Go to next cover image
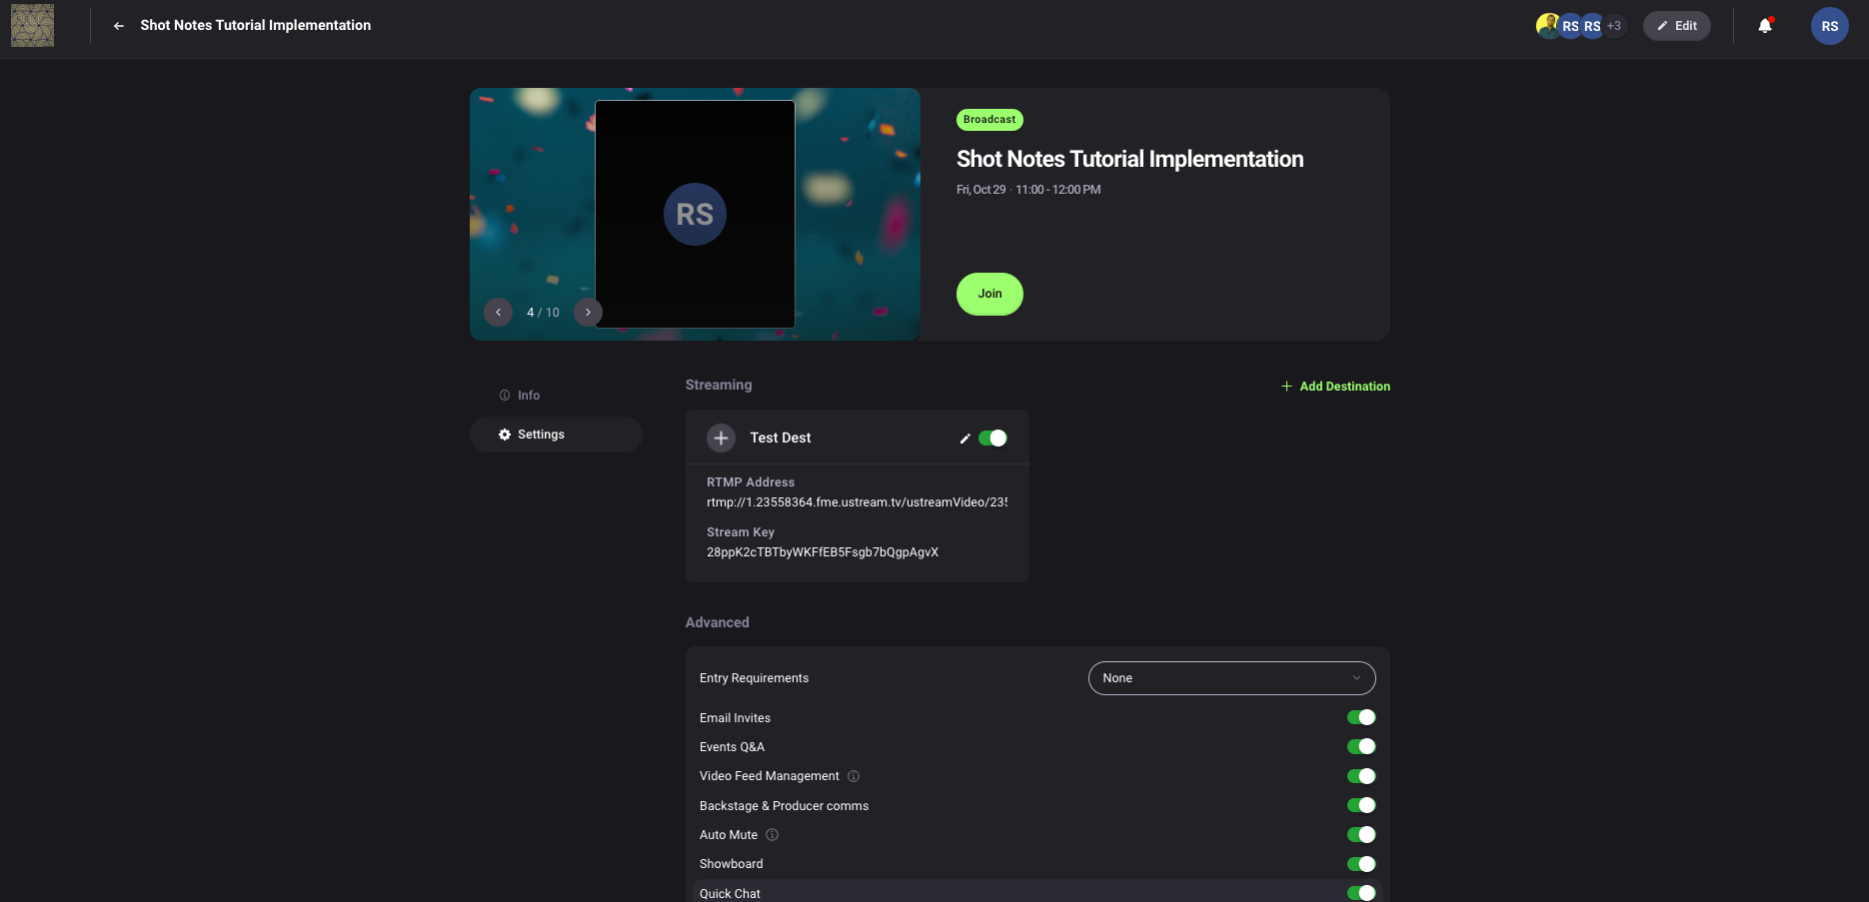Image resolution: width=1869 pixels, height=902 pixels. tap(588, 313)
